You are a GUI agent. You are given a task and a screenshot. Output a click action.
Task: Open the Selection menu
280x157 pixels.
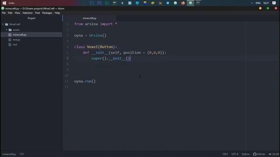pos(28,13)
